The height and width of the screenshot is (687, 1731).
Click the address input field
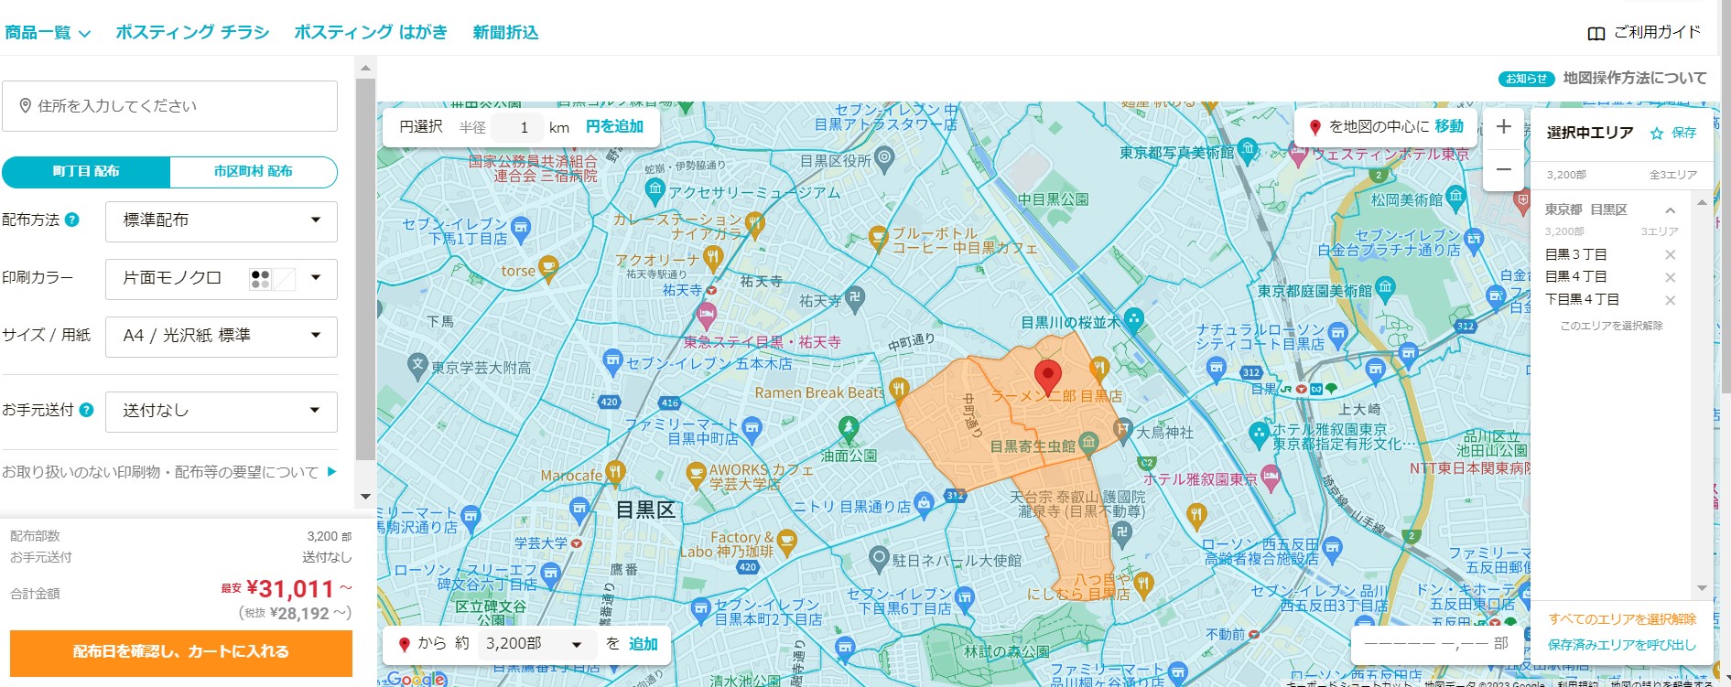tap(170, 106)
